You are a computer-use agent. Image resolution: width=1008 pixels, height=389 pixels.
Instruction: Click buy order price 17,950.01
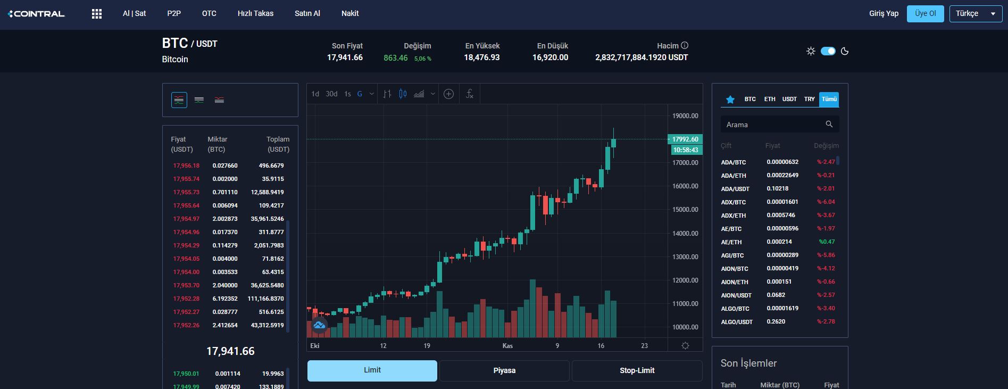[186, 374]
